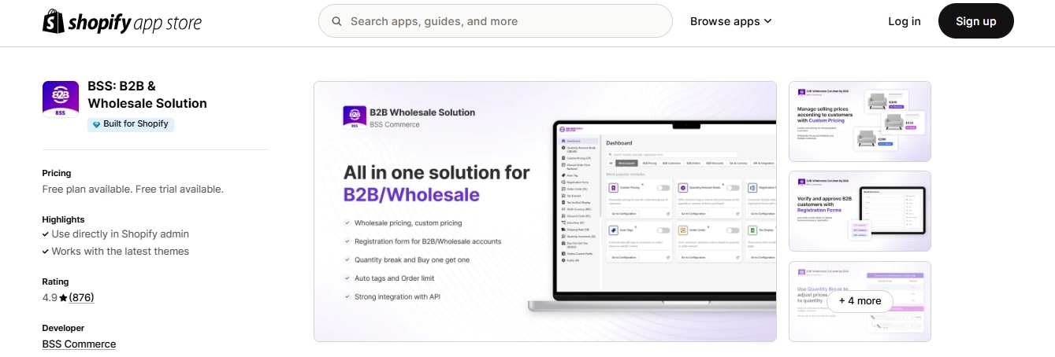Open the main B2B/Wholesale screenshot
This screenshot has width=1055, height=357.
click(545, 212)
